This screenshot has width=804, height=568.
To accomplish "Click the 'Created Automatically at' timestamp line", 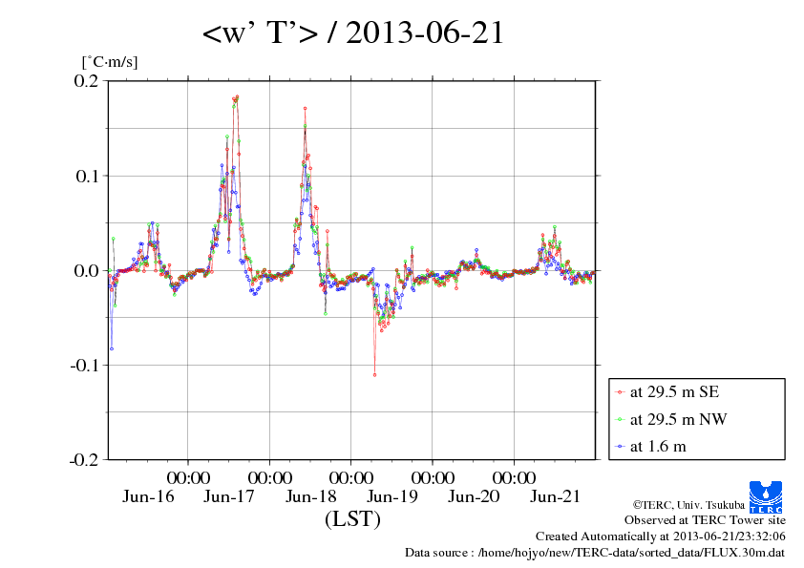I will [661, 536].
